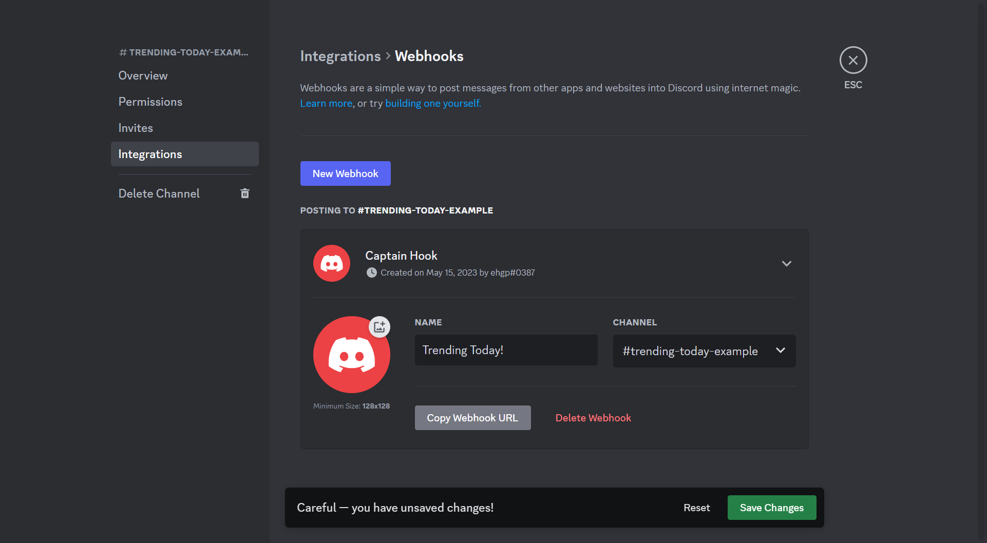Image resolution: width=987 pixels, height=543 pixels.
Task: Click the trash icon beside Delete Channel
Action: point(245,193)
